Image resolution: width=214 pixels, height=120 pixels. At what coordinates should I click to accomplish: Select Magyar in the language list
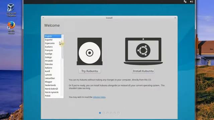[53, 82]
